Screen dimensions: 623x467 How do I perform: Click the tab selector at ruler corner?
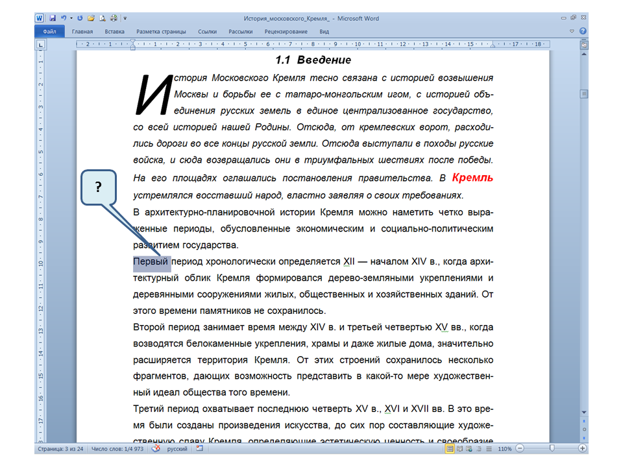pos(40,45)
